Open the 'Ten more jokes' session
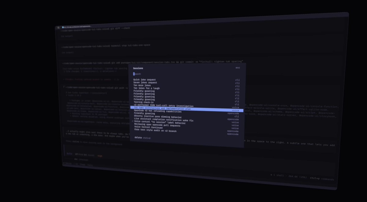The height and width of the screenshot is (202, 367). pyautogui.click(x=187, y=86)
